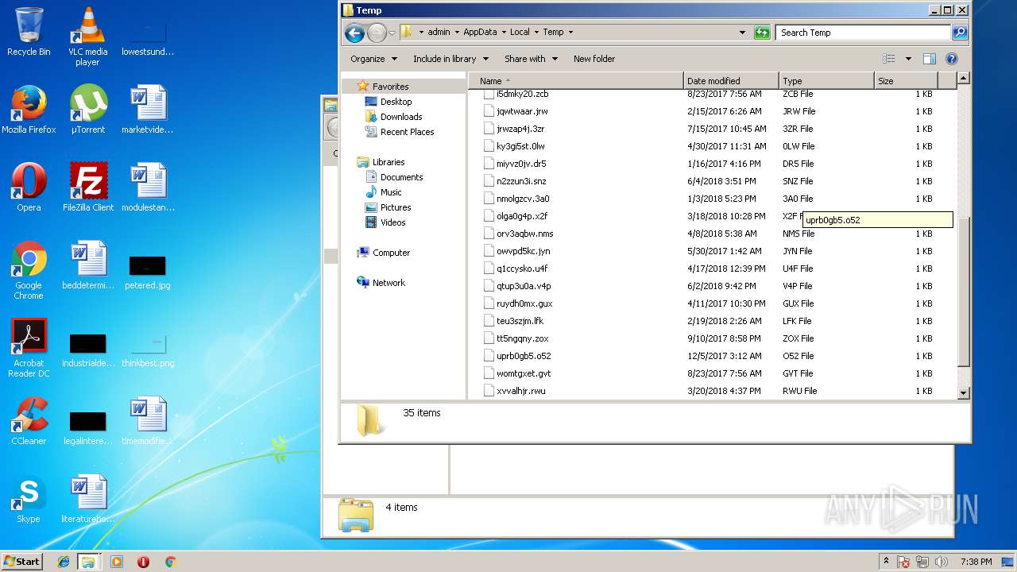Image resolution: width=1017 pixels, height=572 pixels.
Task: Select file jqwtwaar.jrw in list
Action: tap(522, 111)
